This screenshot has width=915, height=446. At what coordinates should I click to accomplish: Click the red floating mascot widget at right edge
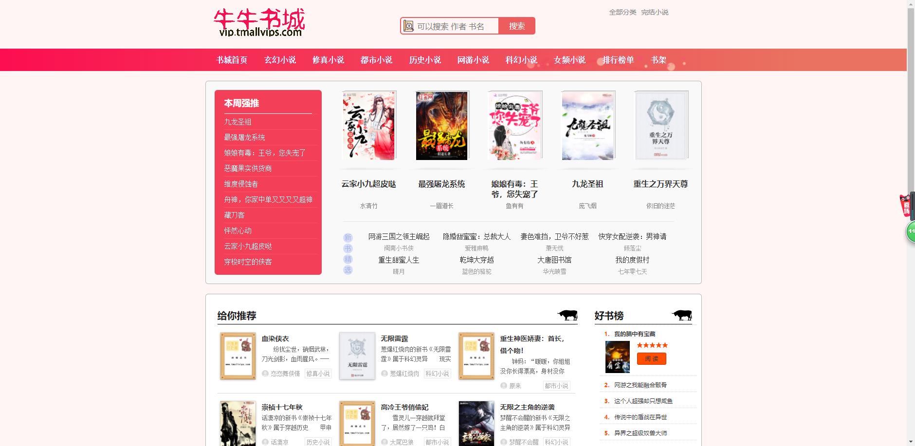[905, 206]
